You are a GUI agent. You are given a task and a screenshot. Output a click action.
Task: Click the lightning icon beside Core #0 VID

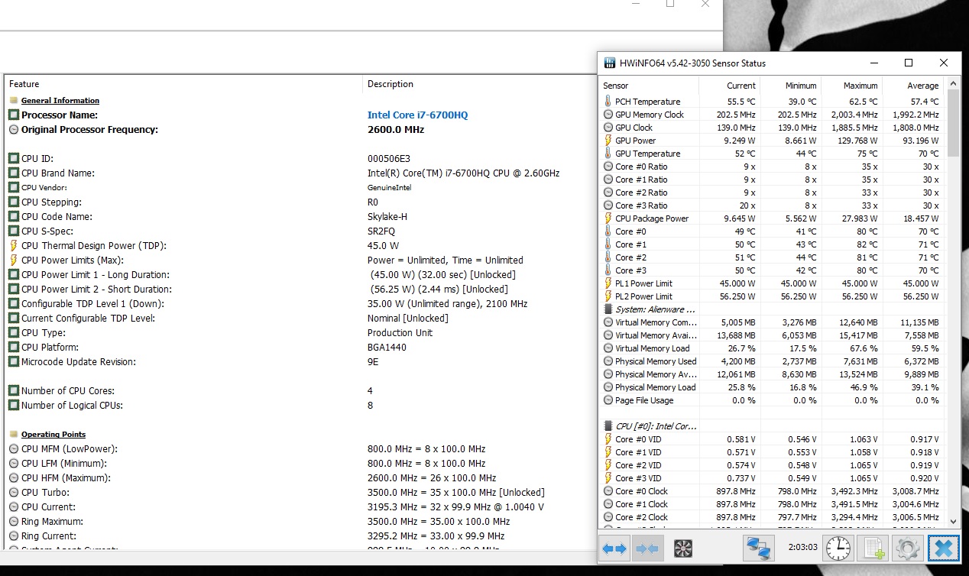coord(608,439)
